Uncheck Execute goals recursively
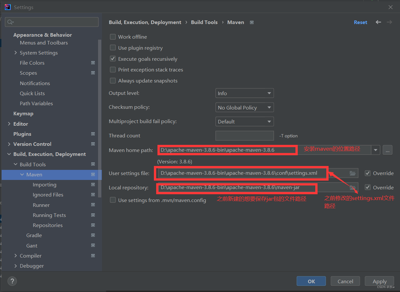The image size is (400, 292). tap(113, 59)
